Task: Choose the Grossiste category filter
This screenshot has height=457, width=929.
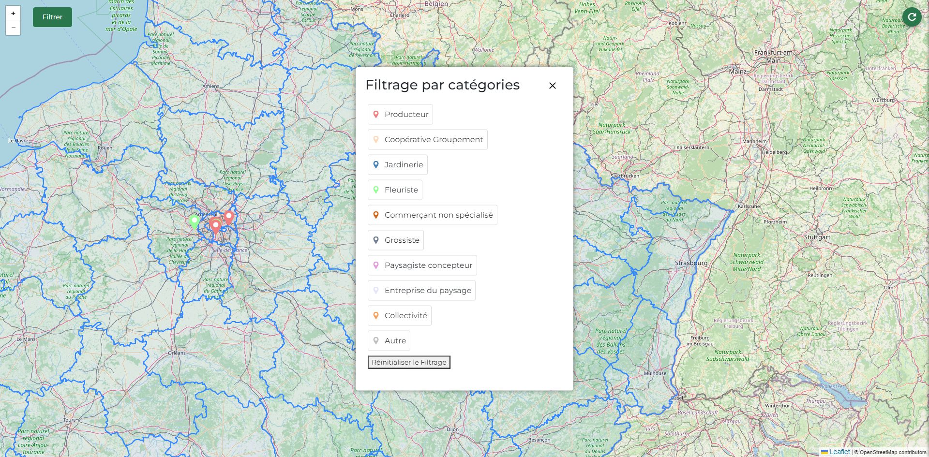Action: click(x=395, y=240)
